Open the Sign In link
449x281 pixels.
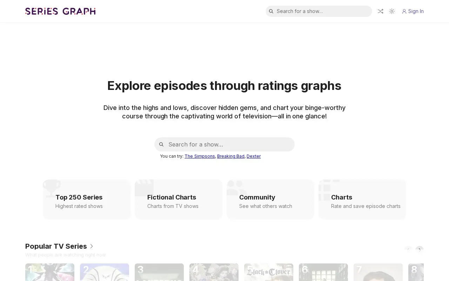[413, 11]
